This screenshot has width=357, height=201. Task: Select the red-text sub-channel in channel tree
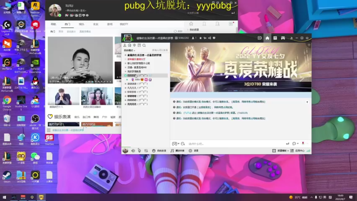(x=136, y=59)
